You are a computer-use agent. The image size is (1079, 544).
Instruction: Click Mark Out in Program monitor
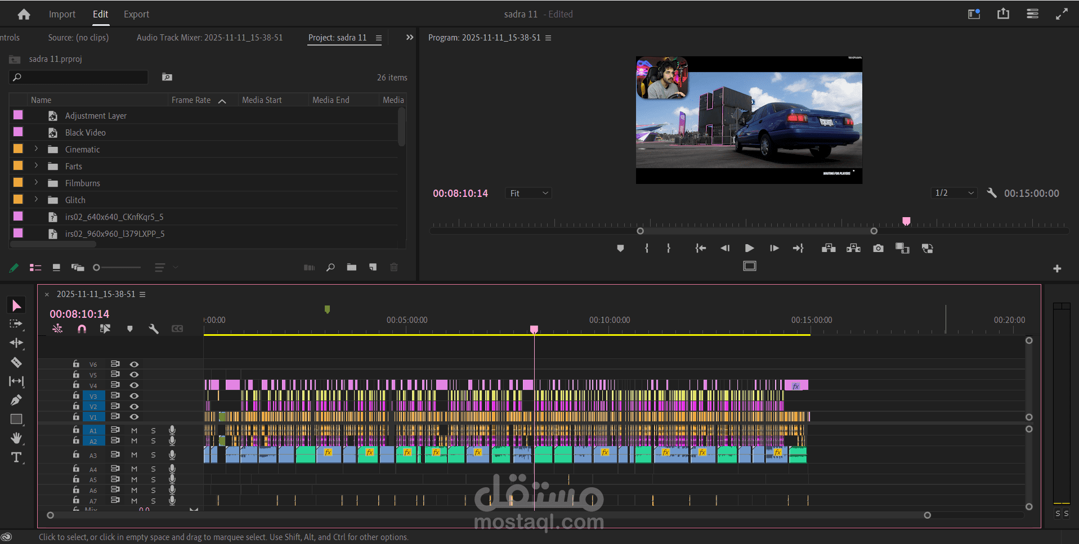click(x=669, y=248)
